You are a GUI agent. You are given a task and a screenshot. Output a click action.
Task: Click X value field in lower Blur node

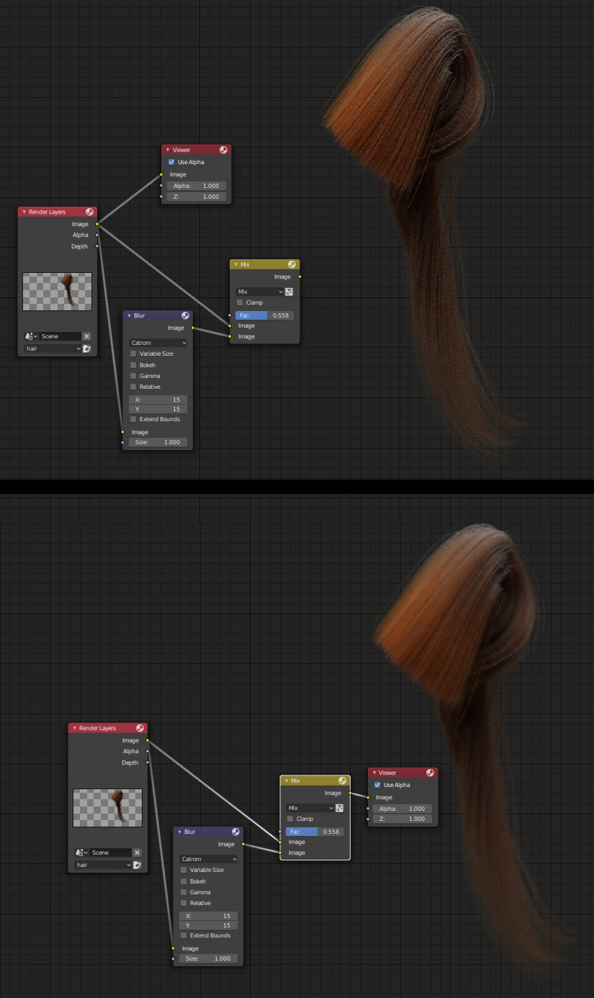[208, 916]
